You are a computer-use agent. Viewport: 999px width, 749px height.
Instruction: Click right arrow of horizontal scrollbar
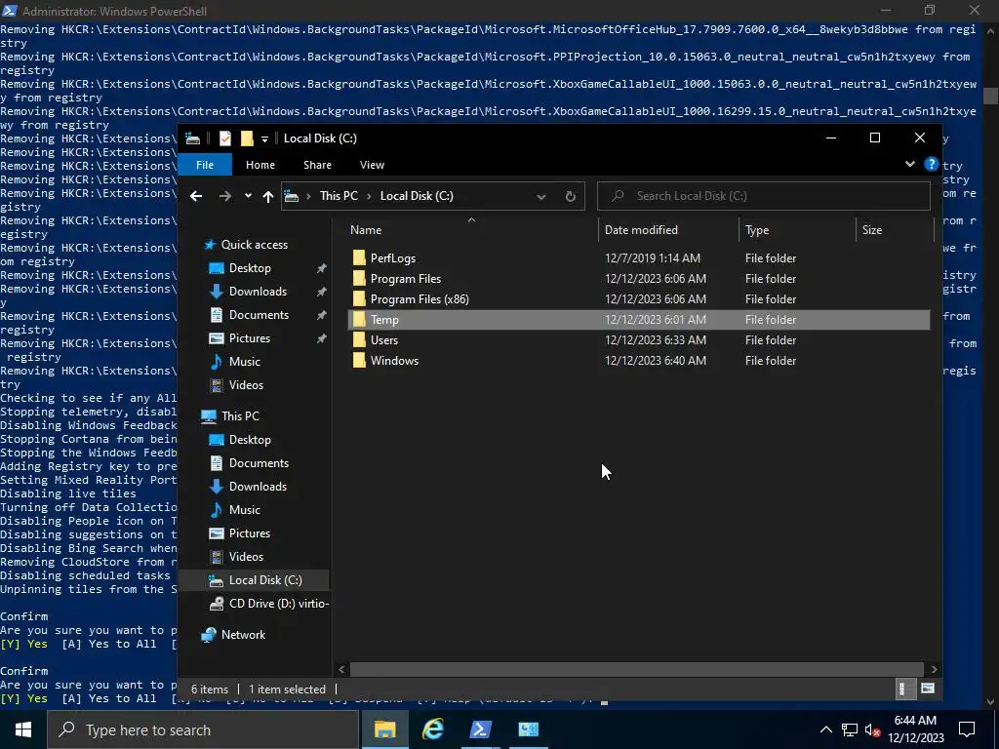click(x=934, y=669)
